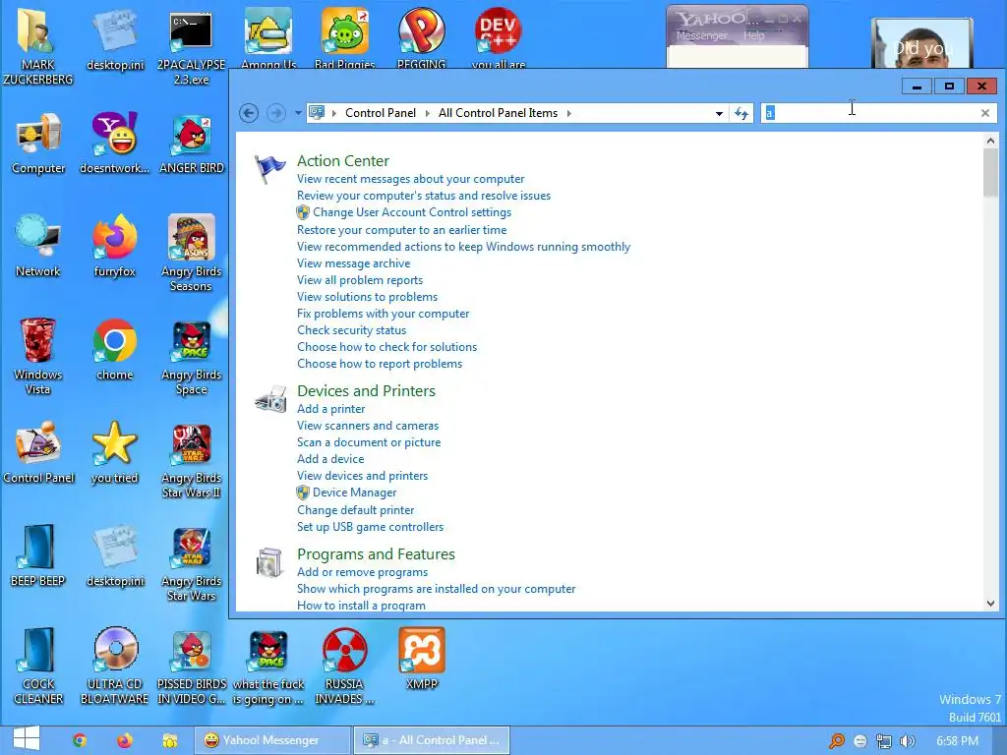Launch Firefox from the taskbar
Image resolution: width=1007 pixels, height=755 pixels.
125,740
